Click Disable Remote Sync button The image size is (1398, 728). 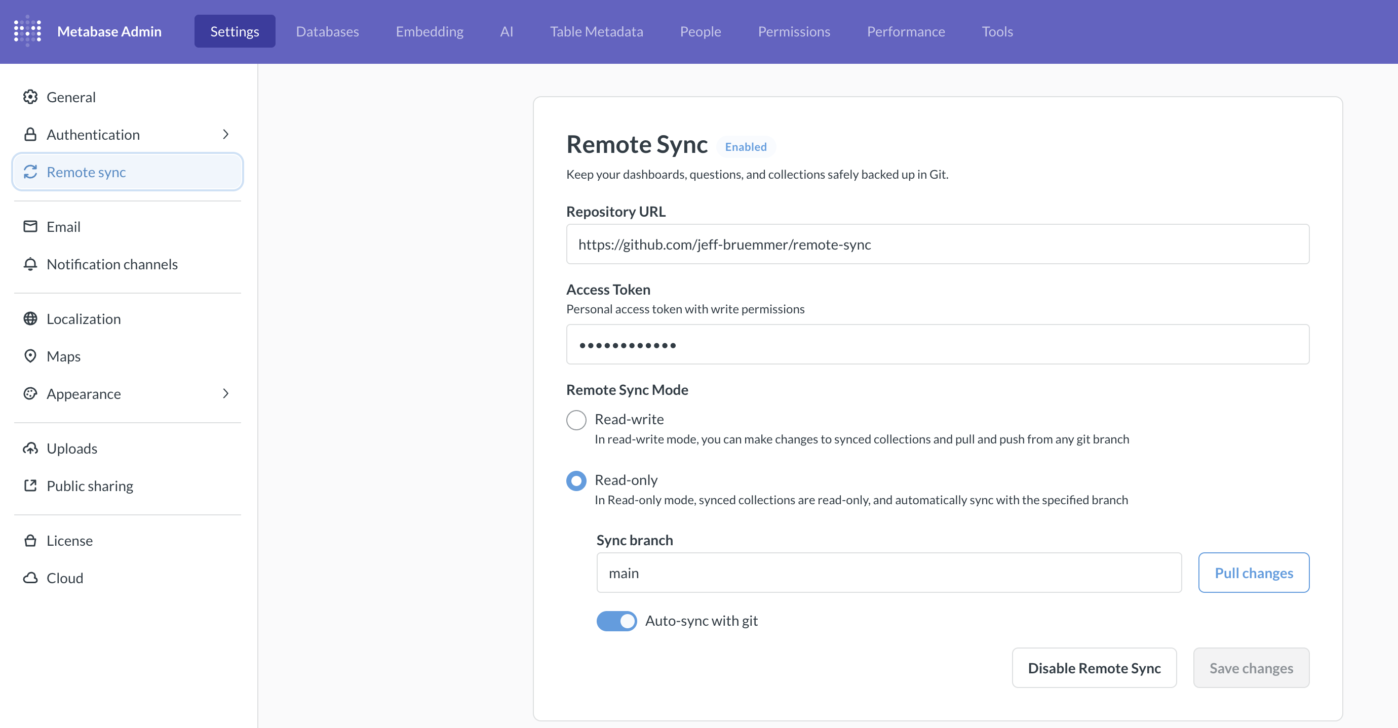point(1094,668)
